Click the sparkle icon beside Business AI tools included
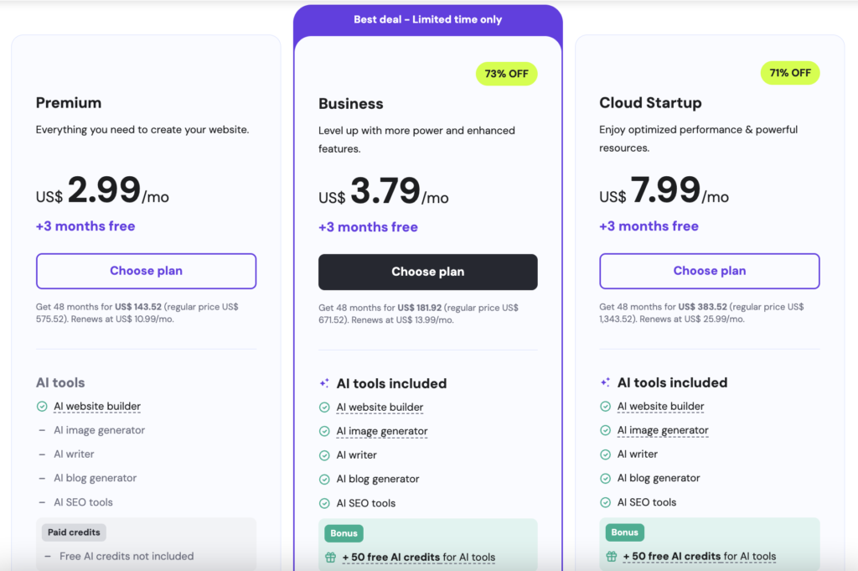 [x=324, y=383]
